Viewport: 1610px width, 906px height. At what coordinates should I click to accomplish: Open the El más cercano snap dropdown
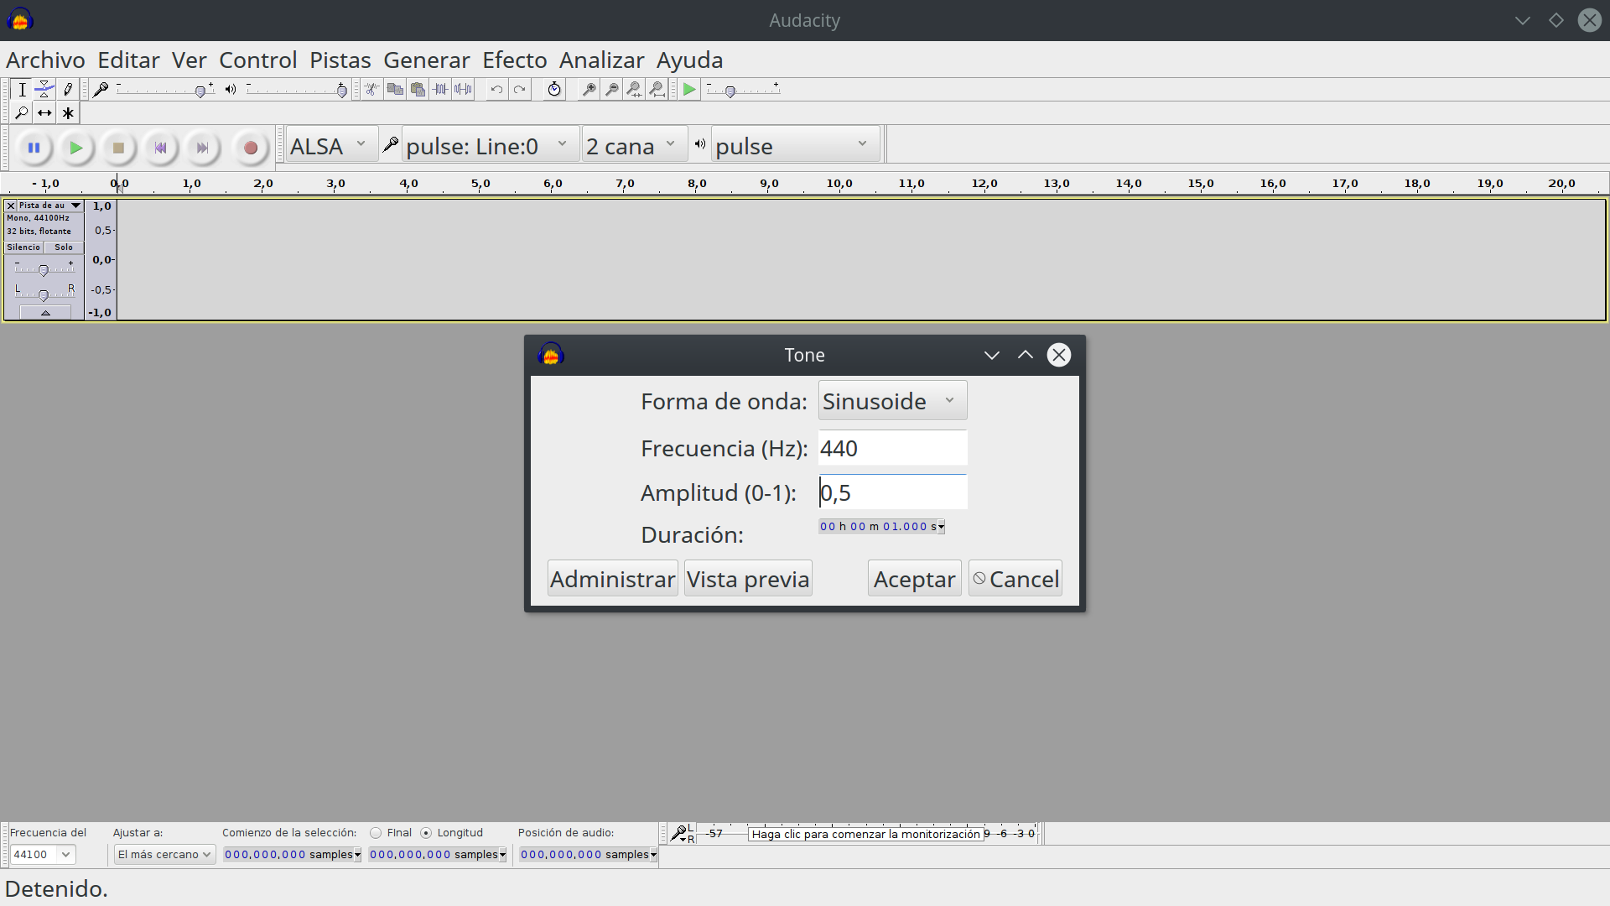click(x=164, y=855)
